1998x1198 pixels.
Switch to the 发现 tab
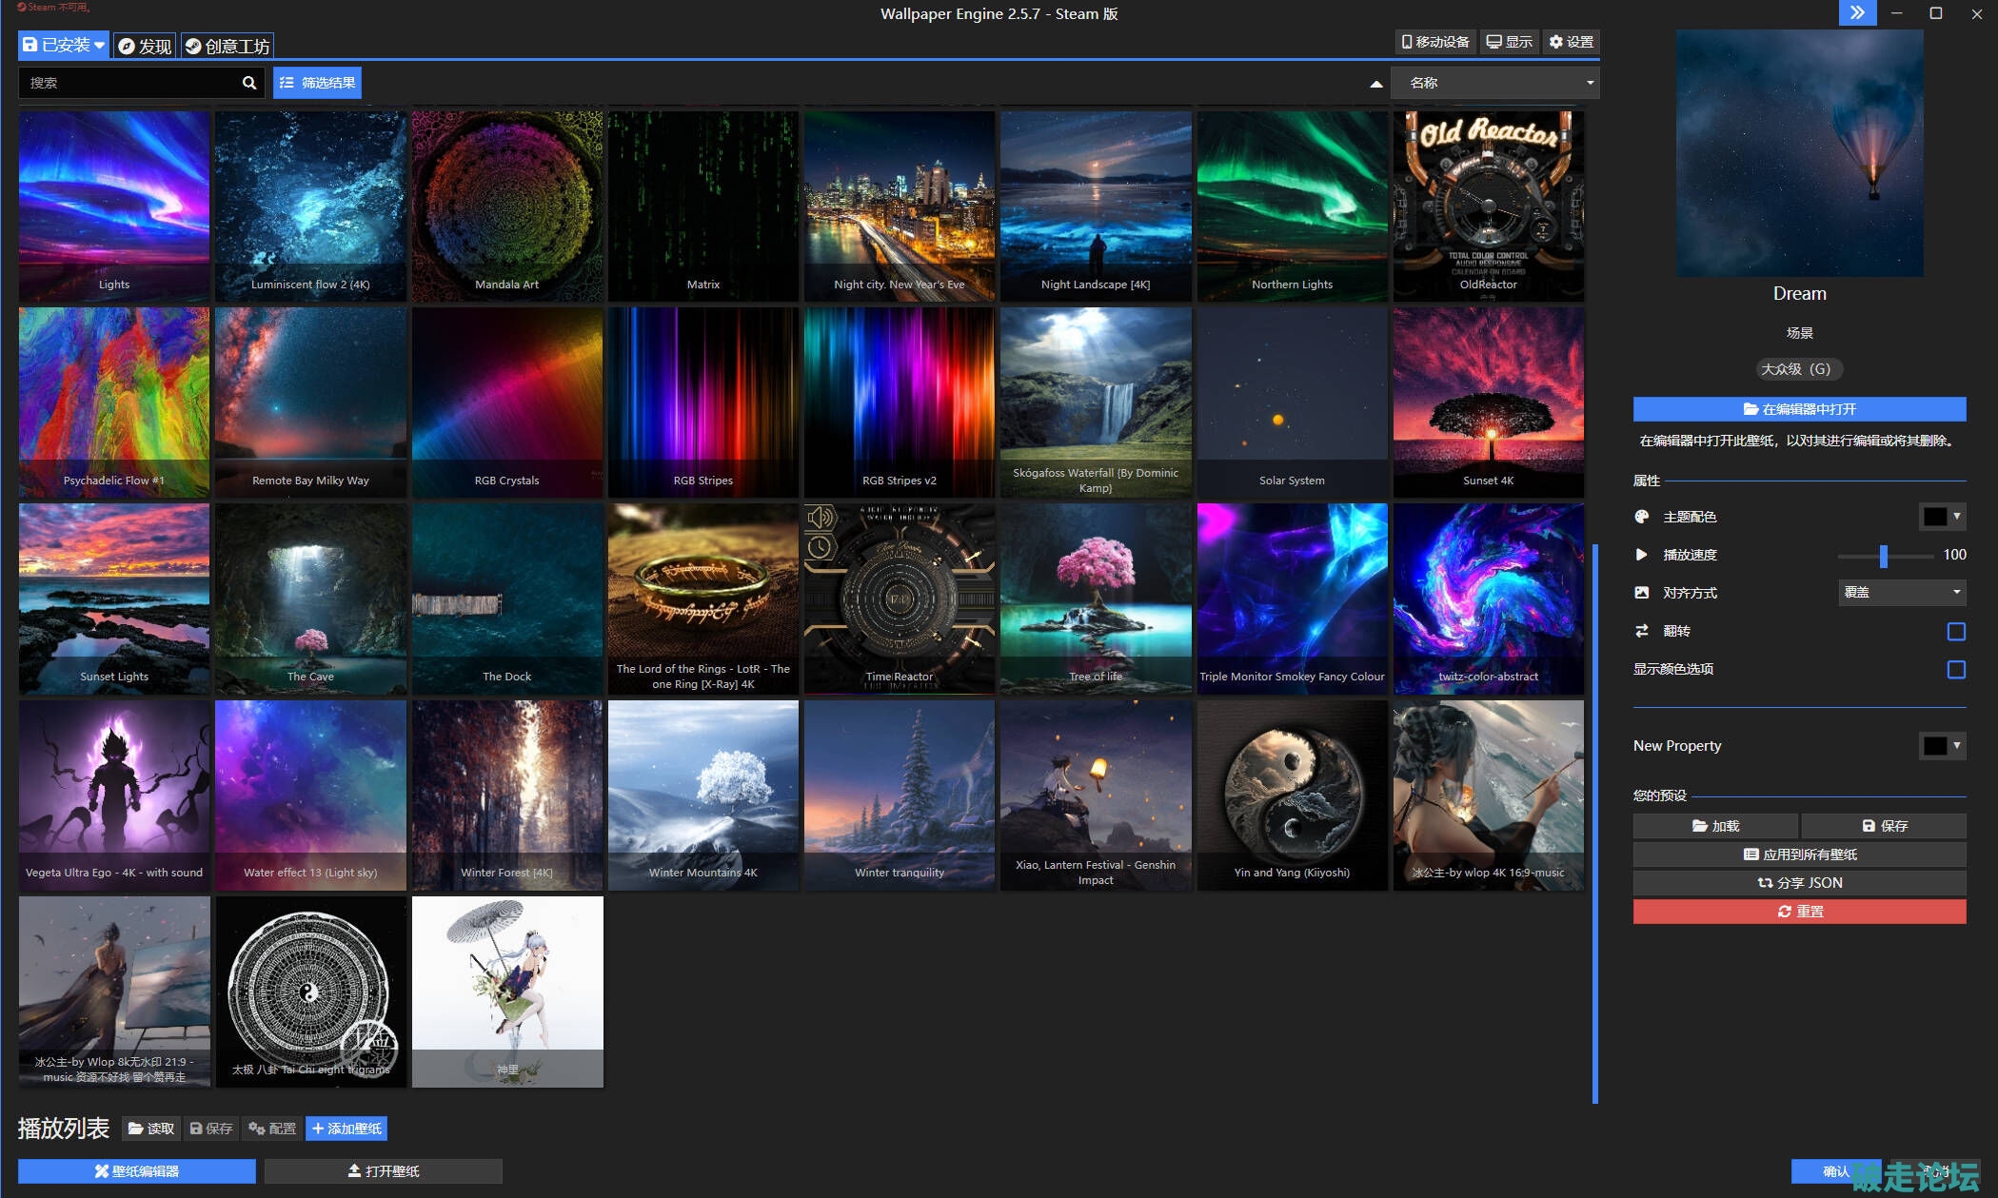click(145, 46)
